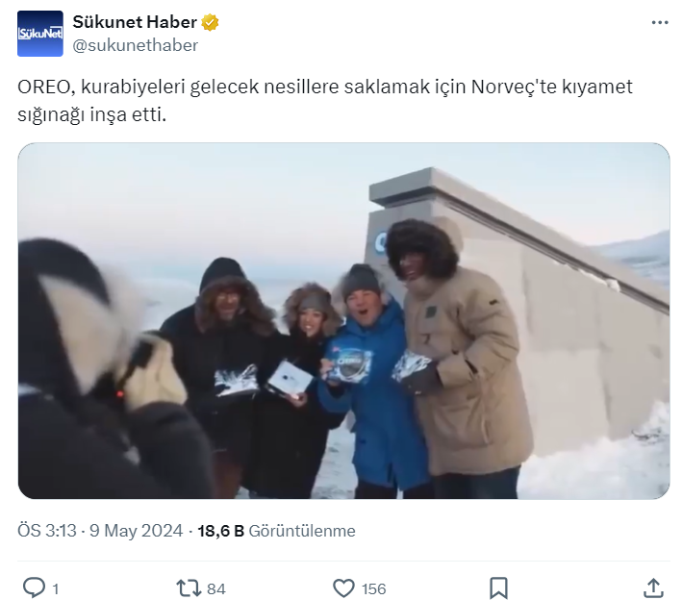682x600 pixels.
Task: Like the tweet with the heart icon
Action: click(x=343, y=588)
